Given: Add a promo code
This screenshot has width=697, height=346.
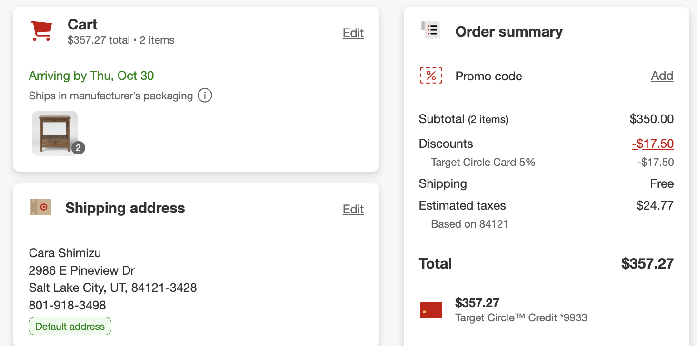Looking at the screenshot, I should (662, 76).
